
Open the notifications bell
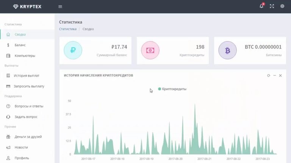pyautogui.click(x=261, y=6)
